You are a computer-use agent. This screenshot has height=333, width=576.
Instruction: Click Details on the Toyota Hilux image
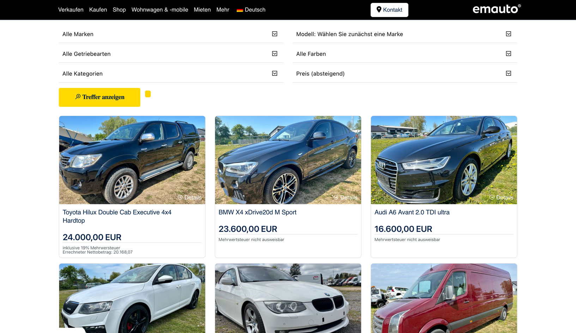[x=190, y=198]
